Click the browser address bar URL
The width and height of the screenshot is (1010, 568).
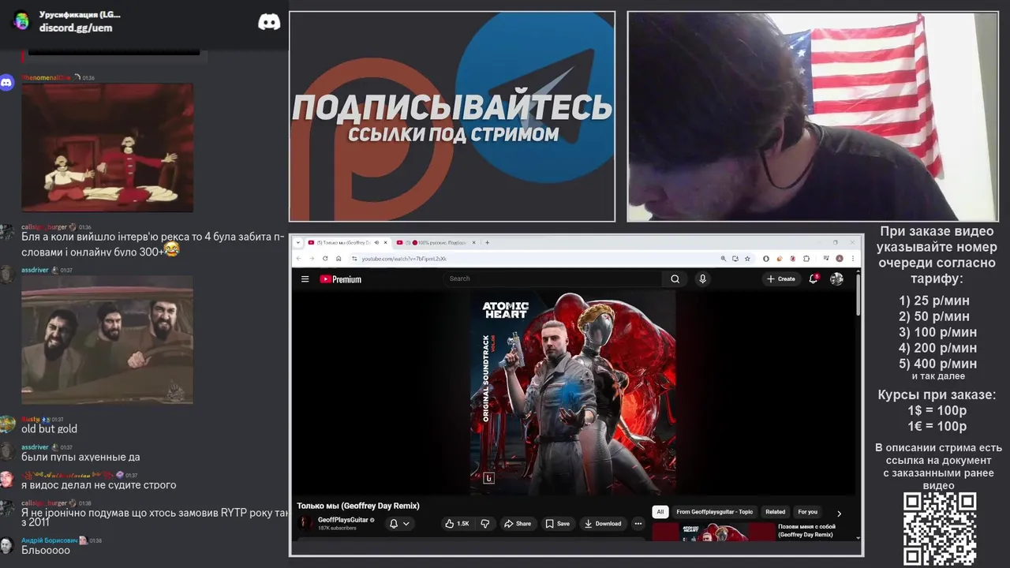click(404, 259)
